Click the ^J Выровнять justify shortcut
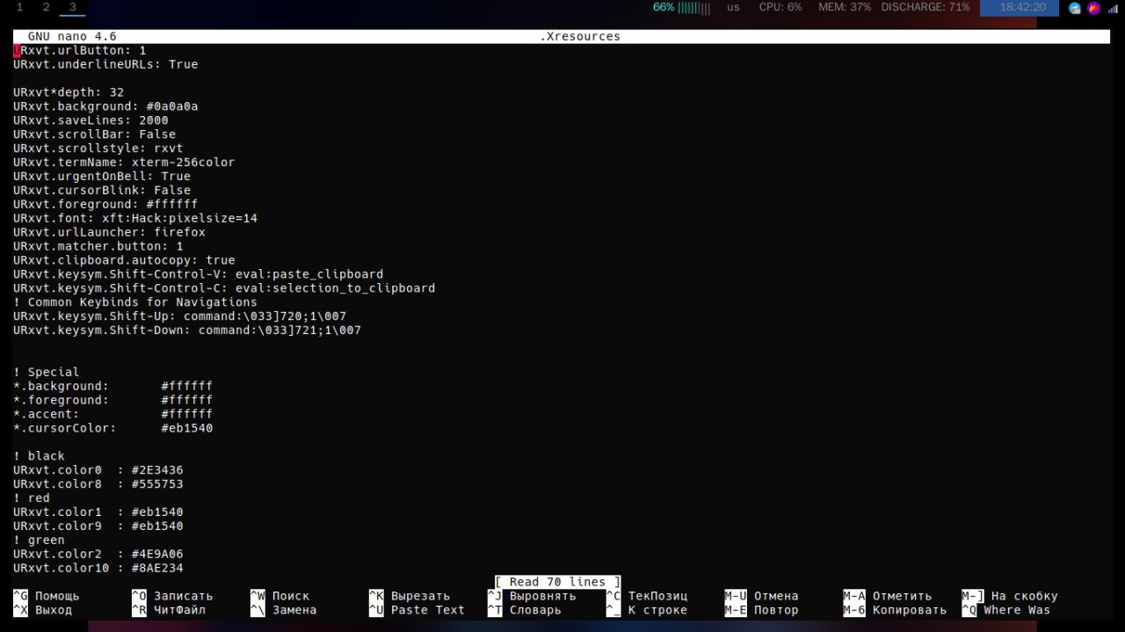Viewport: 1125px width, 632px height. [x=532, y=596]
